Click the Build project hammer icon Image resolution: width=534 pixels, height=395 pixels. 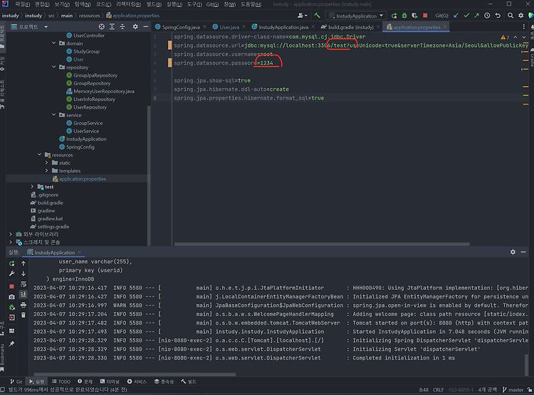(x=317, y=16)
